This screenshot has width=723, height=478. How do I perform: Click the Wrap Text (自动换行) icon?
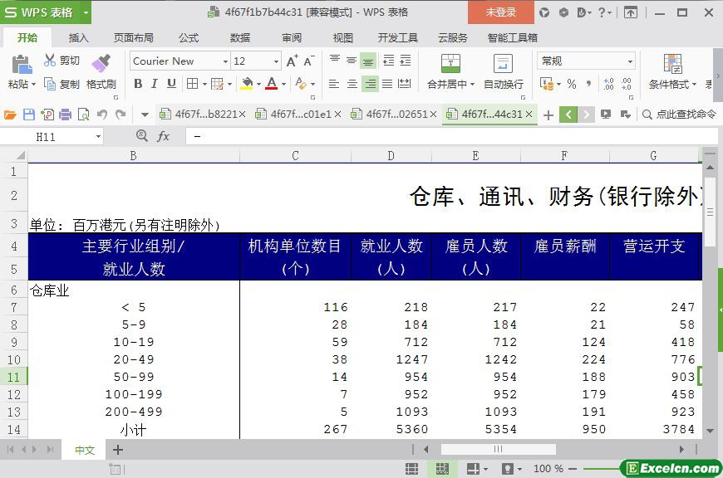pyautogui.click(x=503, y=64)
